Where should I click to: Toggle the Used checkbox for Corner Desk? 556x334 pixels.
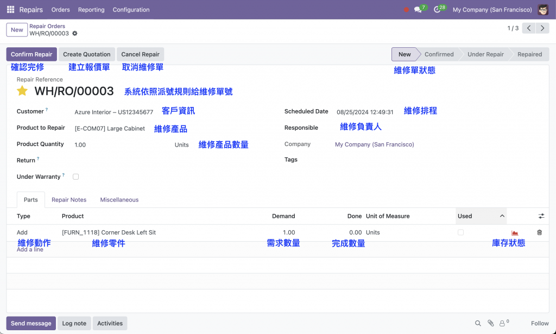460,232
